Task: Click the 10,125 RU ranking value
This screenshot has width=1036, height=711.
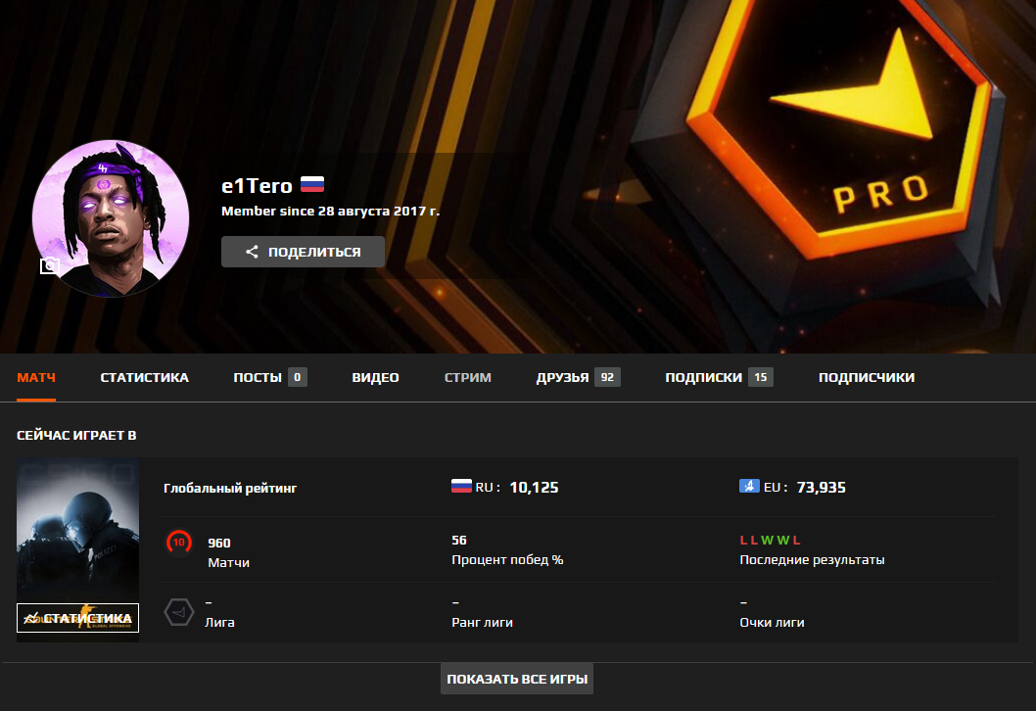Action: (x=534, y=487)
